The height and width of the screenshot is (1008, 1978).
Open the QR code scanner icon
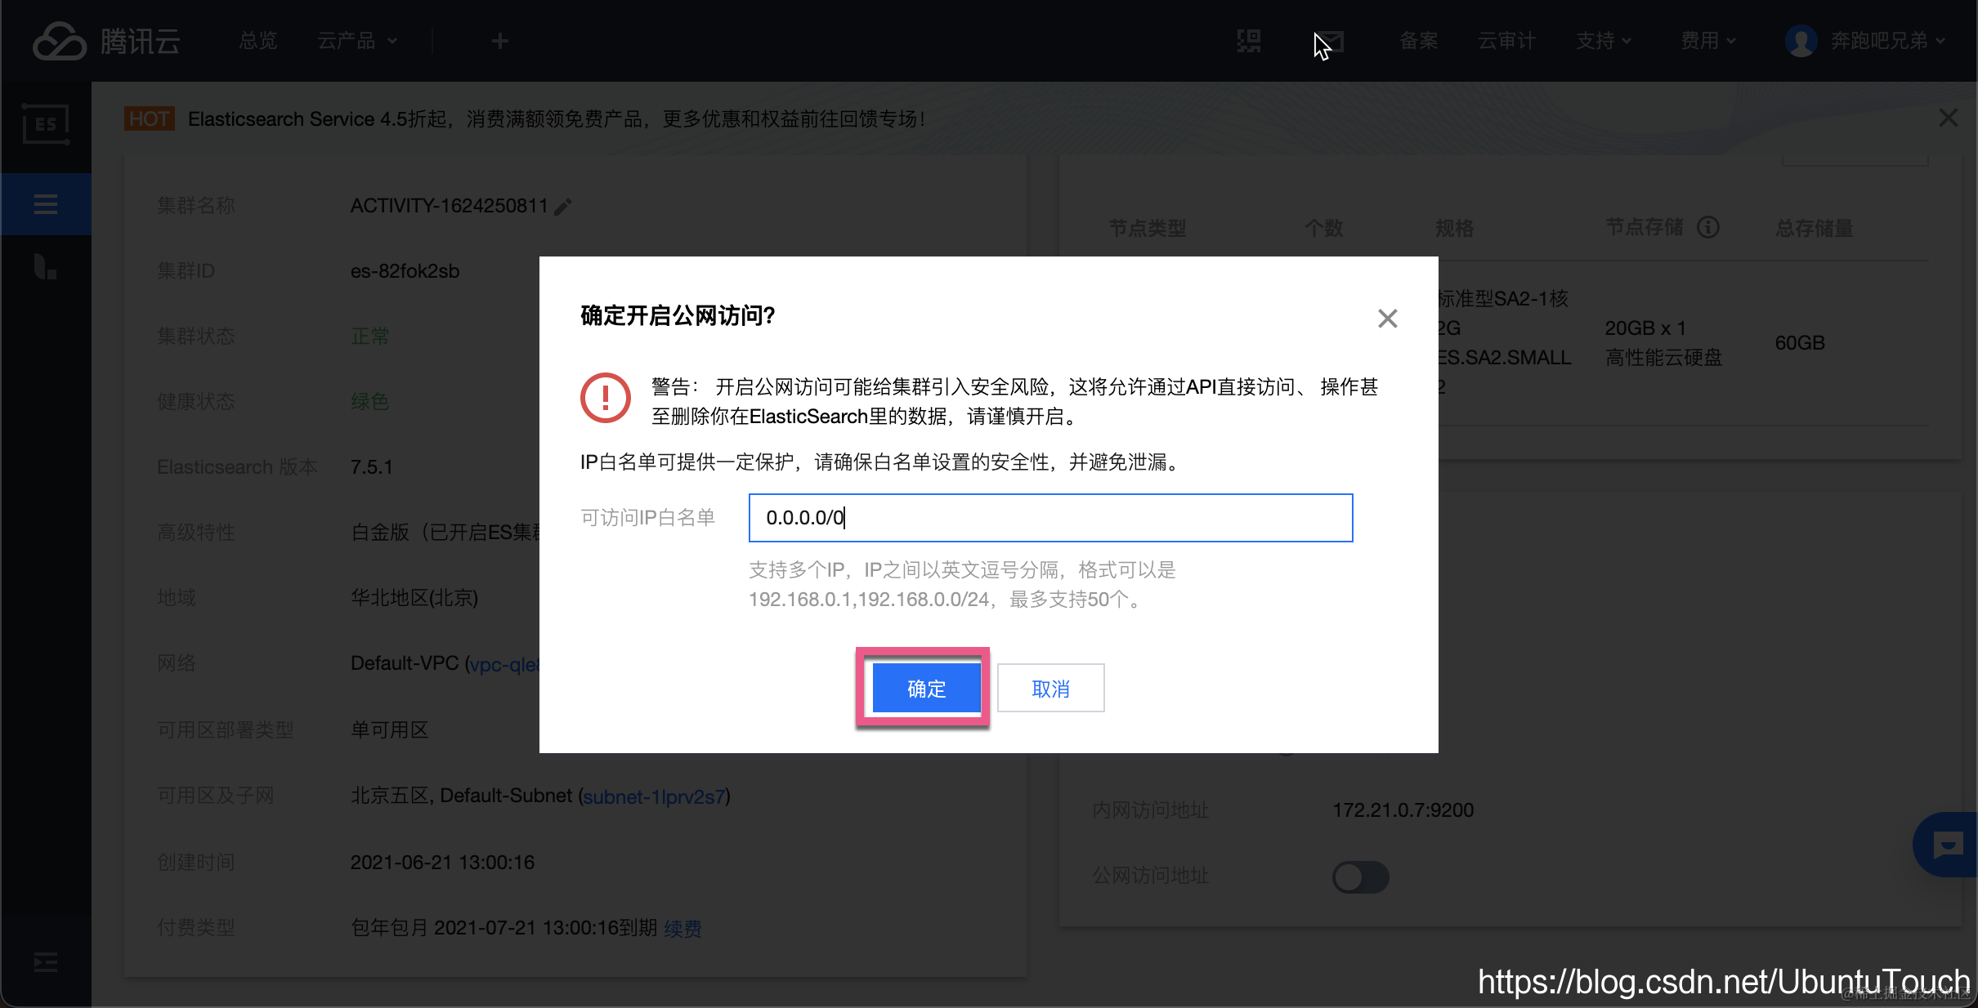(1248, 41)
